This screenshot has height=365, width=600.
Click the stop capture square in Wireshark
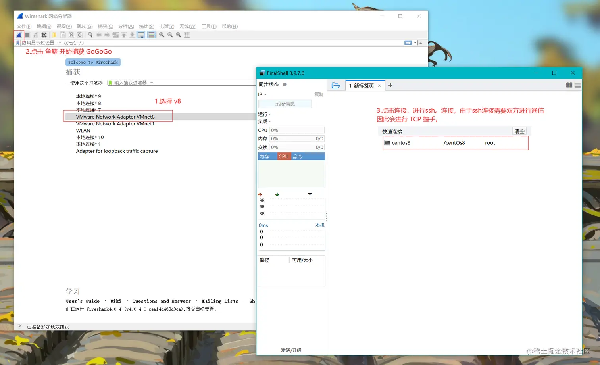click(27, 35)
